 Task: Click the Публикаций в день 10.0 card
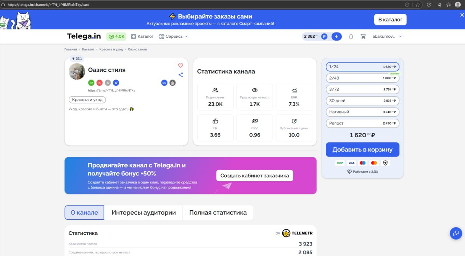pos(294,128)
